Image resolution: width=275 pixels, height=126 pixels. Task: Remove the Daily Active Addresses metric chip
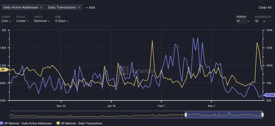point(41,7)
